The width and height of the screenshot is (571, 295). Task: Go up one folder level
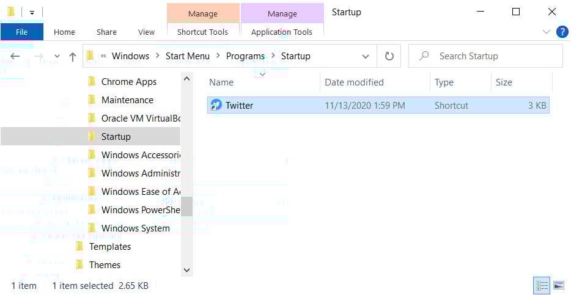point(73,56)
